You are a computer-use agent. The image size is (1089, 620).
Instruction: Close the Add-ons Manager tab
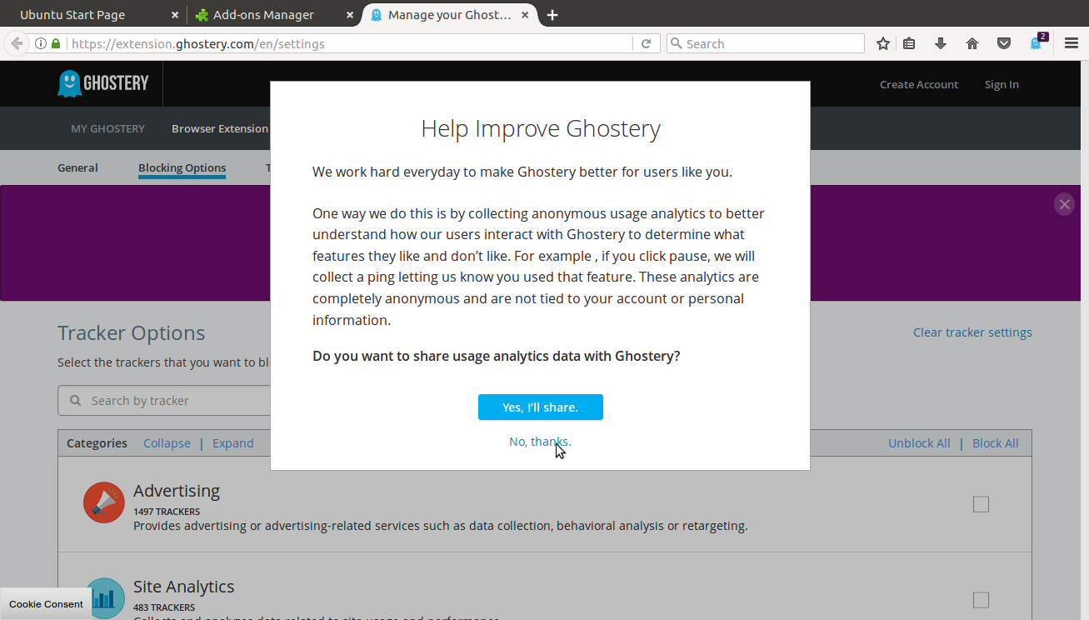tap(349, 15)
